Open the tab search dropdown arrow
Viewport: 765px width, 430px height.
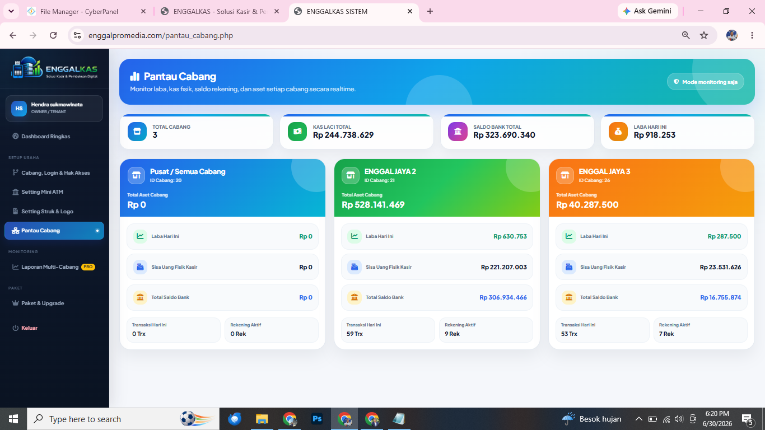(11, 11)
